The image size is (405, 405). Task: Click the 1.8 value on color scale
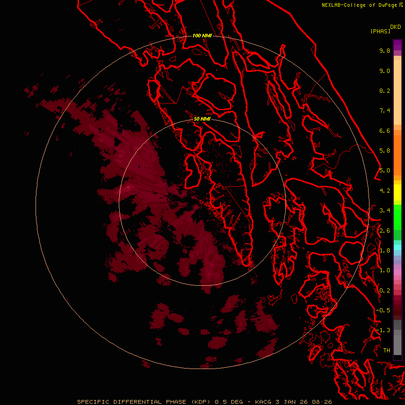pos(385,251)
